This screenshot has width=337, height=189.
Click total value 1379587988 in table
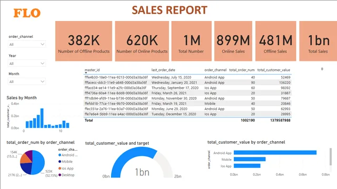click(280, 120)
